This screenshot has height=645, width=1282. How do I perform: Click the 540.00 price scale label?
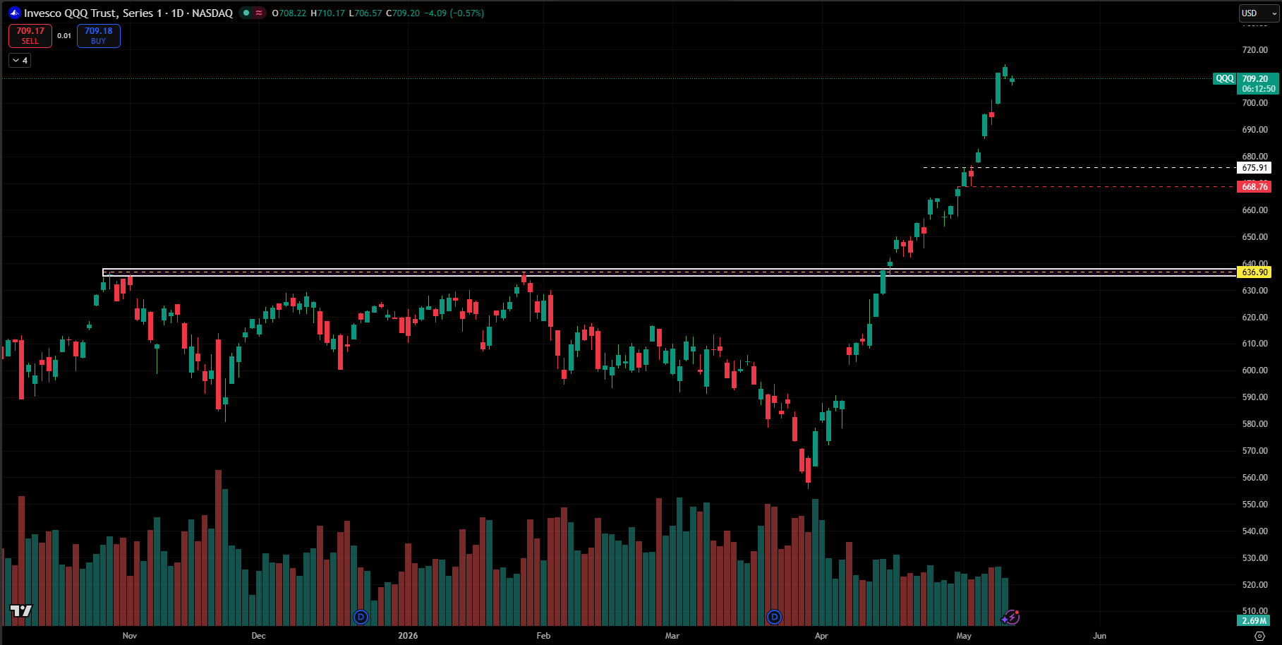pyautogui.click(x=1255, y=531)
